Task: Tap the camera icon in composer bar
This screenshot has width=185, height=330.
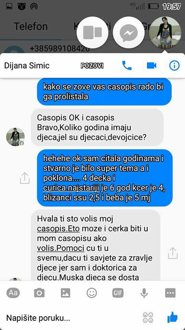Action: (39, 293)
